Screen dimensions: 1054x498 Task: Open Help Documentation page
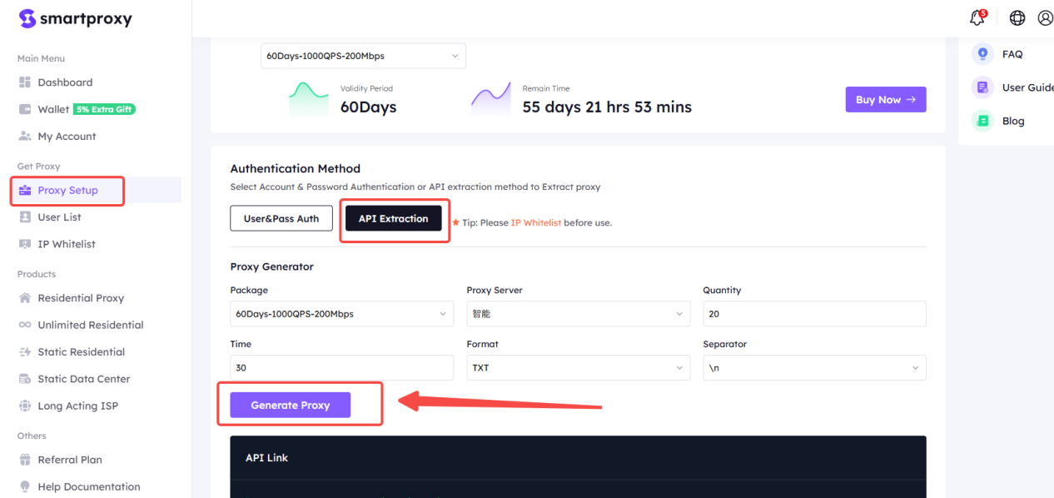[89, 486]
